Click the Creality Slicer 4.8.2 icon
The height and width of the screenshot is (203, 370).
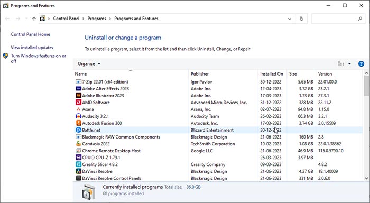click(78, 164)
